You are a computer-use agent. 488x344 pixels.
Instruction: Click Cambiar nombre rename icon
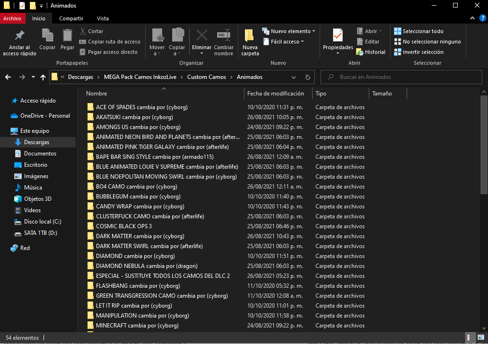(x=224, y=35)
